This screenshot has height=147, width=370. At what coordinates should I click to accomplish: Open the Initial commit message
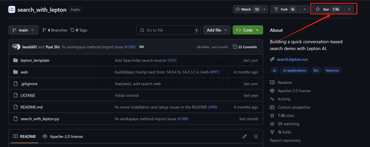pos(127,96)
